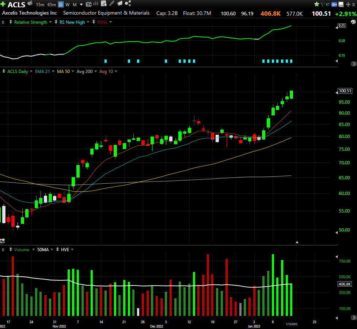Click the bar-chart style icon

click(x=96, y=3)
